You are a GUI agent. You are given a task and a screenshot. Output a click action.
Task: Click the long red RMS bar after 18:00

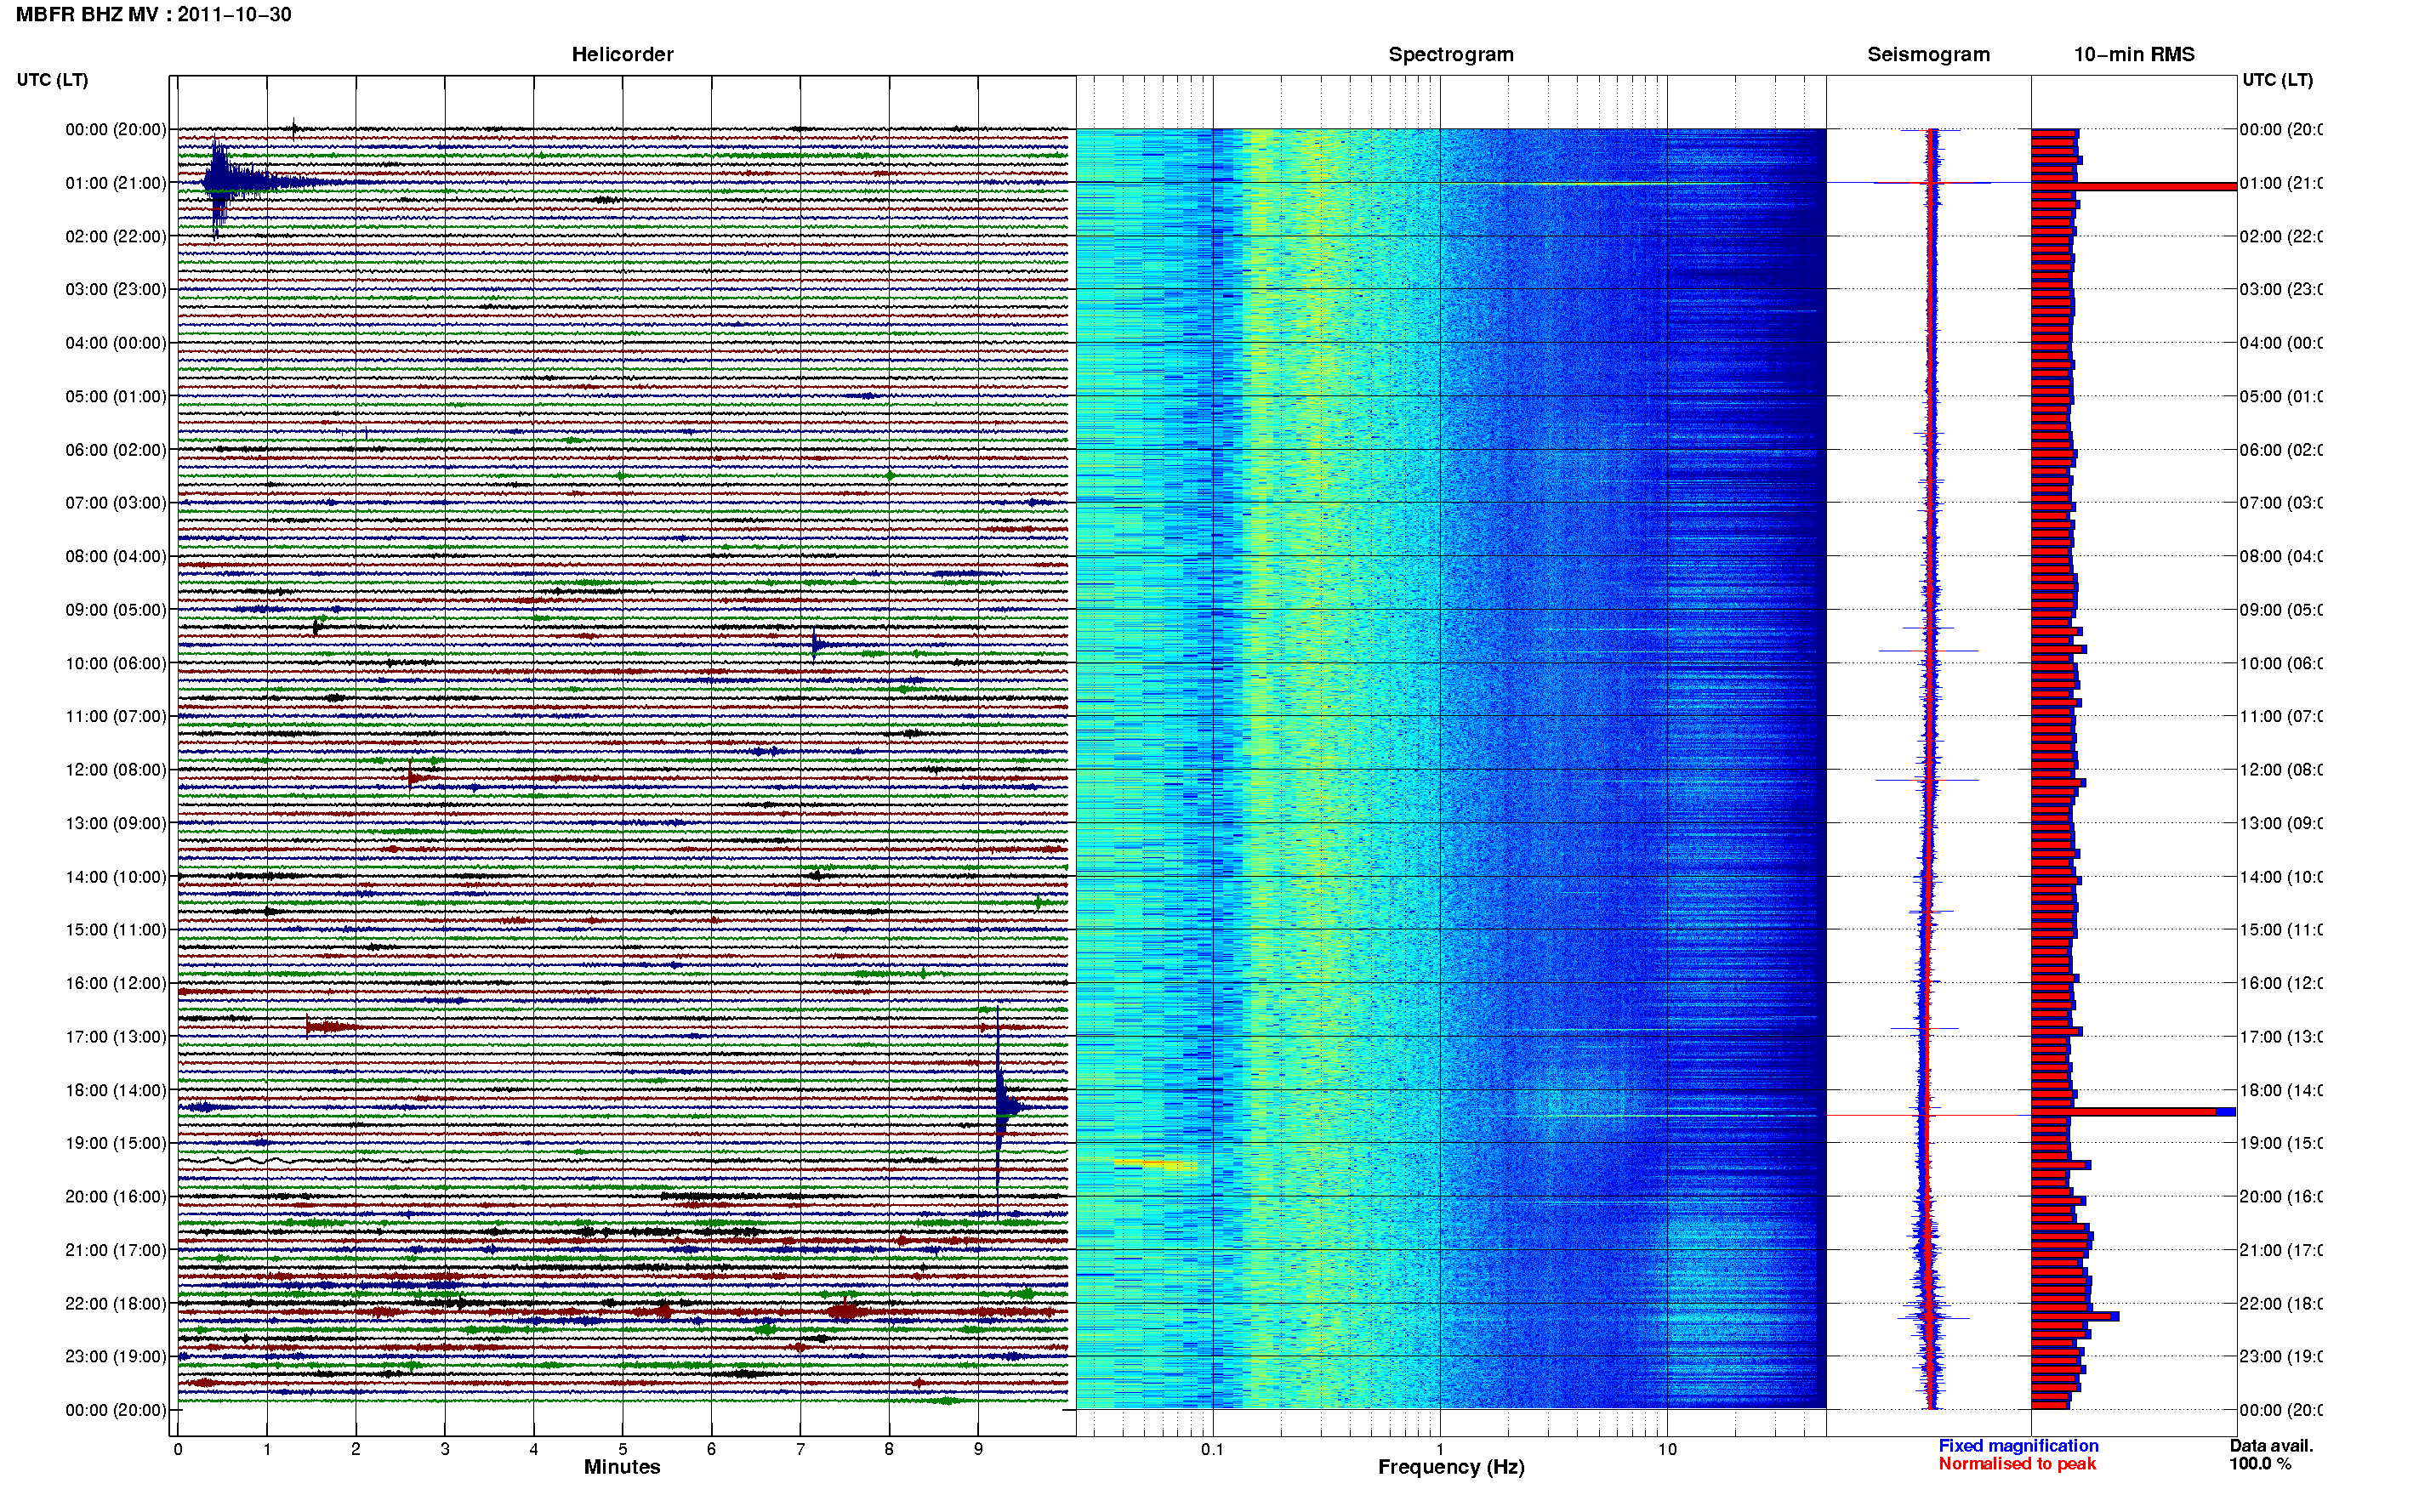pos(2124,1112)
